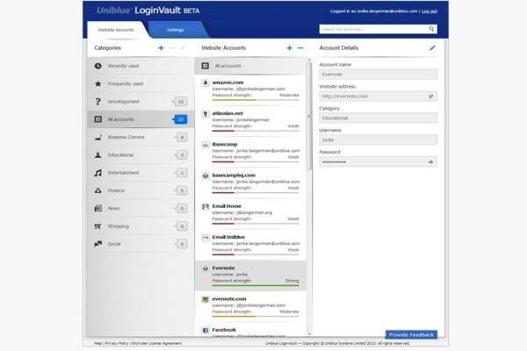The height and width of the screenshot is (351, 527).
Task: Click the Educational category icon
Action: (x=97, y=154)
